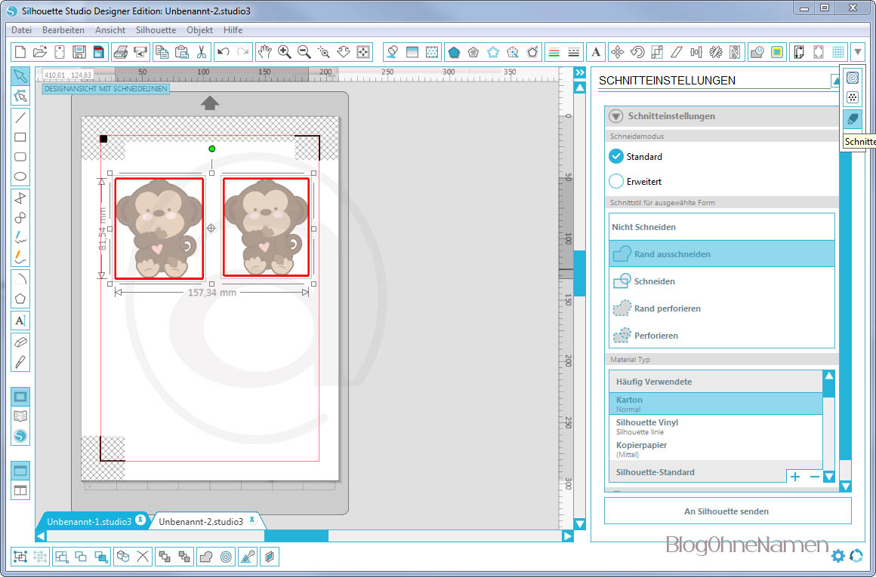The width and height of the screenshot is (876, 577).
Task: Click An Silhouette senden button
Action: pyautogui.click(x=726, y=511)
